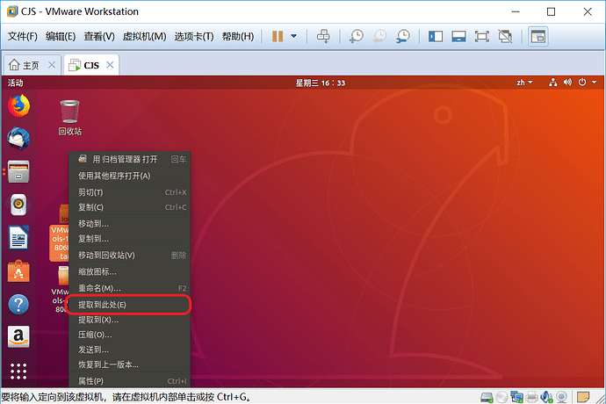Viewport: 606px width, 404px height.
Task: Choose 使用其他程序打开(A)
Action: click(129, 176)
